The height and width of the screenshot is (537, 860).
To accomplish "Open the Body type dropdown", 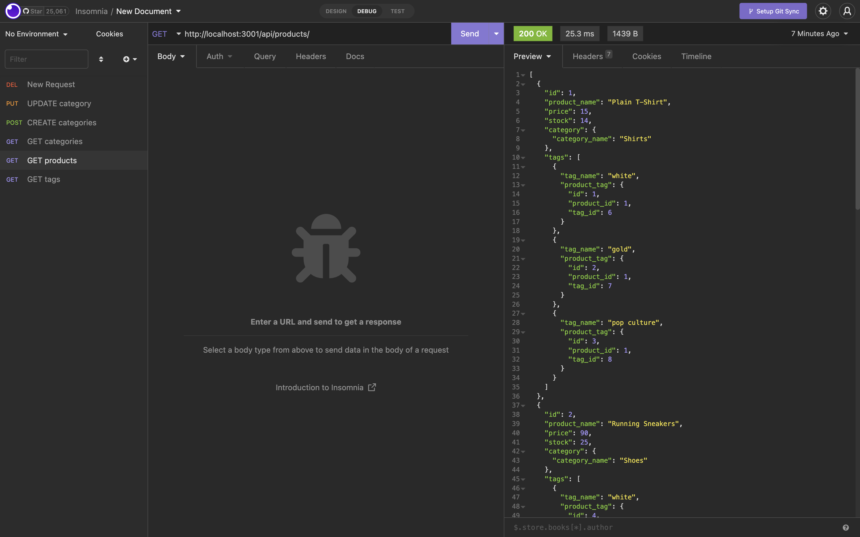I will click(x=171, y=56).
